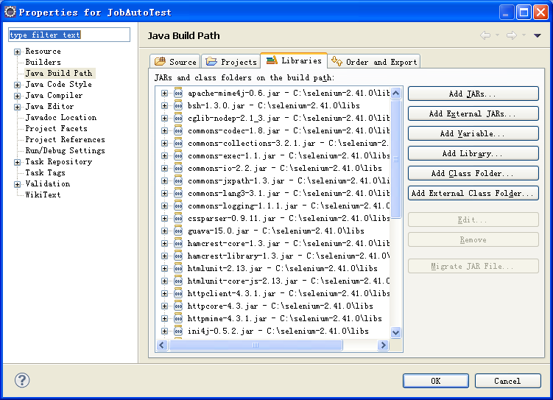Click the back navigation arrow icon
Viewport: 553px width, 400px height.
(485, 35)
